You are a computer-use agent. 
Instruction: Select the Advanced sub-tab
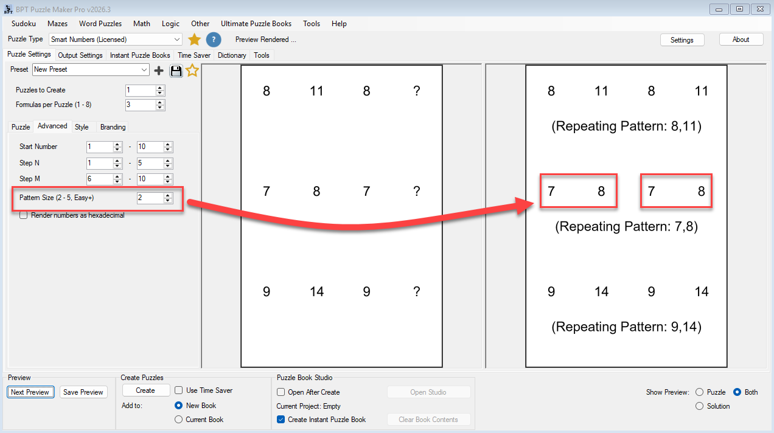tap(52, 126)
